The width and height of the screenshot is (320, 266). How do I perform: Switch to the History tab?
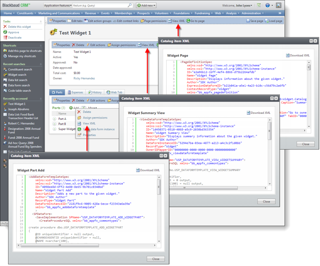point(95,92)
